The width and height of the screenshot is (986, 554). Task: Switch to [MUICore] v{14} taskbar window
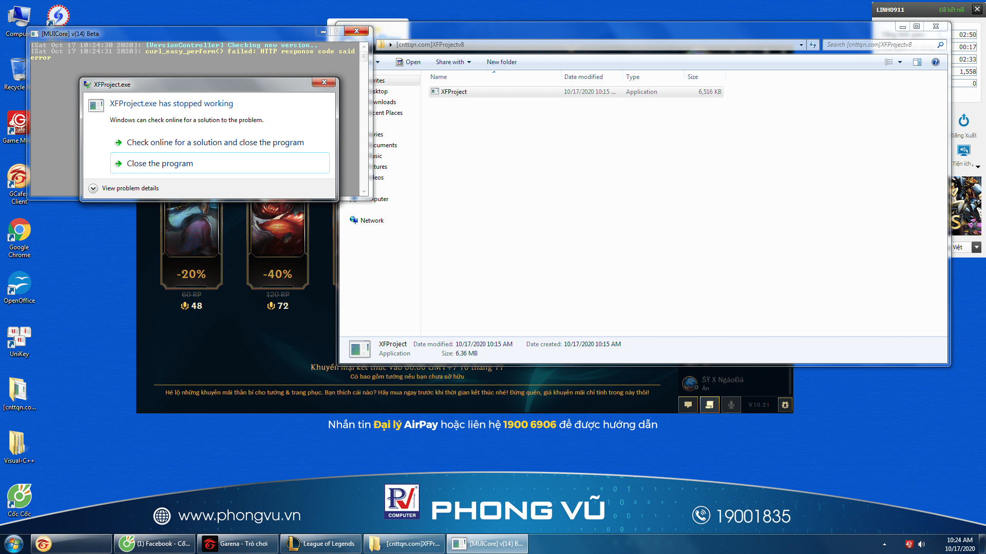pyautogui.click(x=487, y=544)
